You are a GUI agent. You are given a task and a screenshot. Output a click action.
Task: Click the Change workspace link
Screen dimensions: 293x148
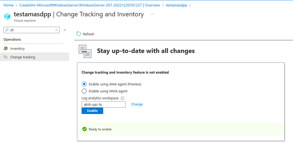click(x=137, y=104)
